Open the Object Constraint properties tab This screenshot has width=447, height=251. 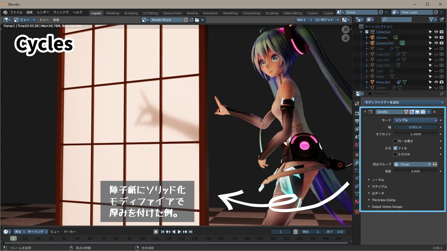pos(357,186)
